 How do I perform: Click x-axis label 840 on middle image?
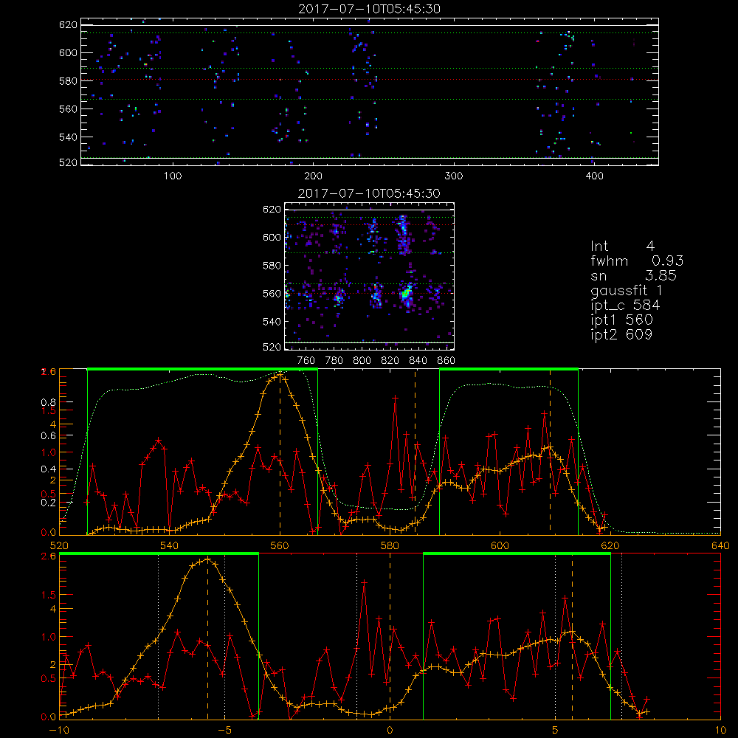pos(418,361)
